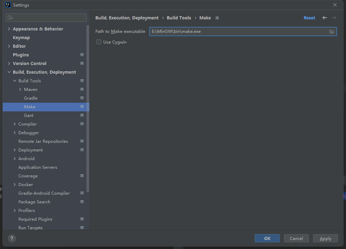Click the settings search field
This screenshot has width=346, height=249.
click(x=46, y=18)
